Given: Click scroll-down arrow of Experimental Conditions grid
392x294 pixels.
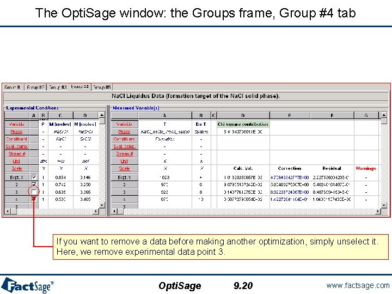Looking at the screenshot, I should tap(102, 205).
